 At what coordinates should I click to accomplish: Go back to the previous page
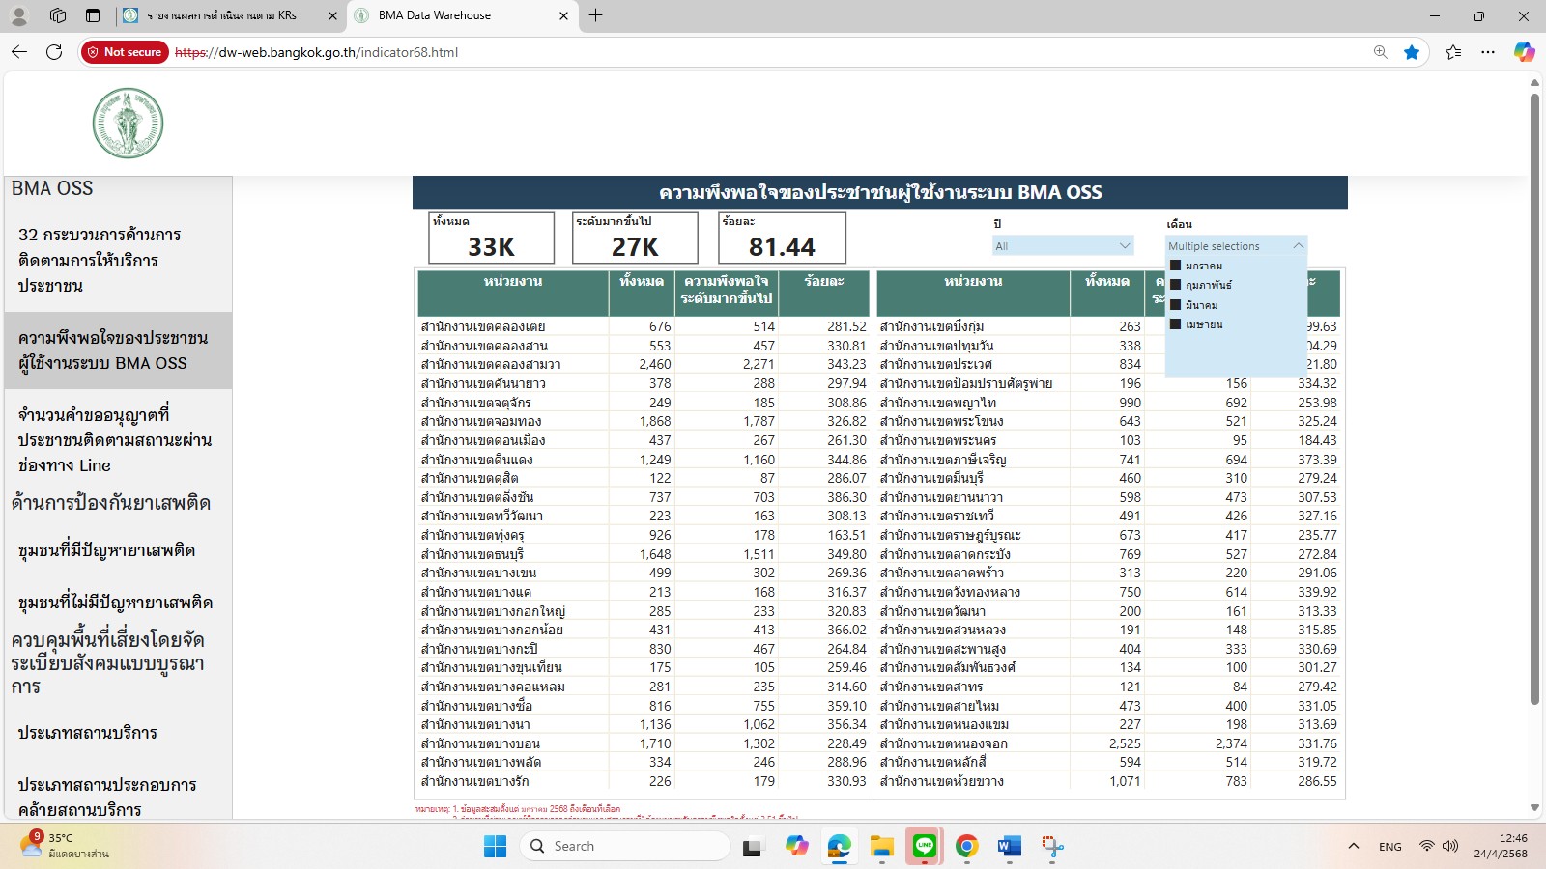click(19, 52)
